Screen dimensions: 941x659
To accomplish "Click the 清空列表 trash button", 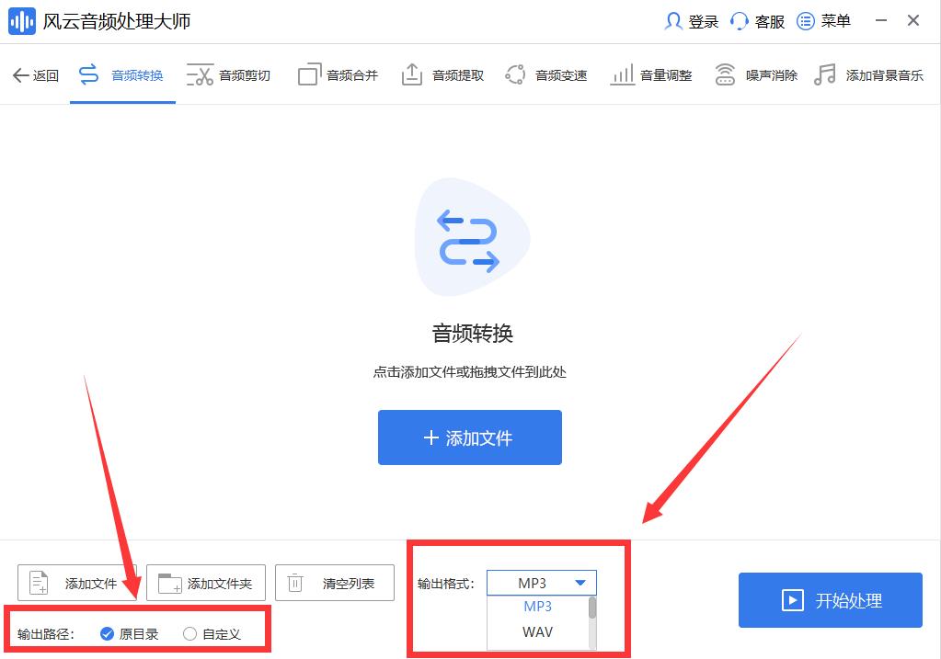I will click(x=335, y=583).
